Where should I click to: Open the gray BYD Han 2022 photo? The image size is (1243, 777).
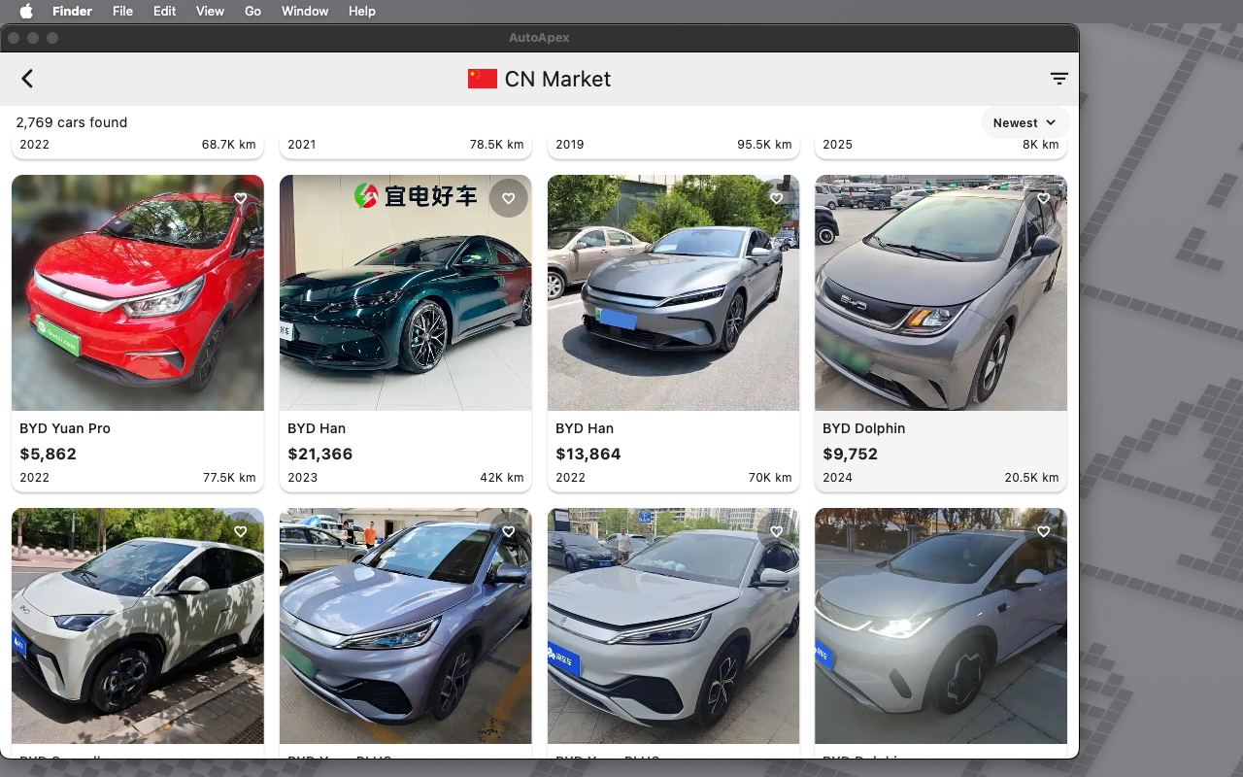click(674, 292)
